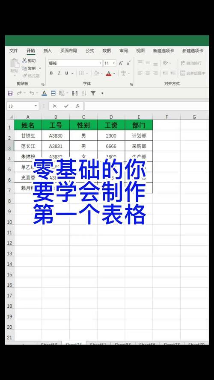This screenshot has width=214, height=380.
Task: Click the Paste (粘贴) clipboard icon
Action: pyautogui.click(x=15, y=64)
